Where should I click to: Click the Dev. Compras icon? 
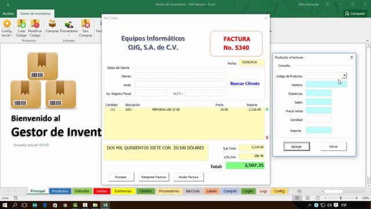pyautogui.click(x=86, y=28)
